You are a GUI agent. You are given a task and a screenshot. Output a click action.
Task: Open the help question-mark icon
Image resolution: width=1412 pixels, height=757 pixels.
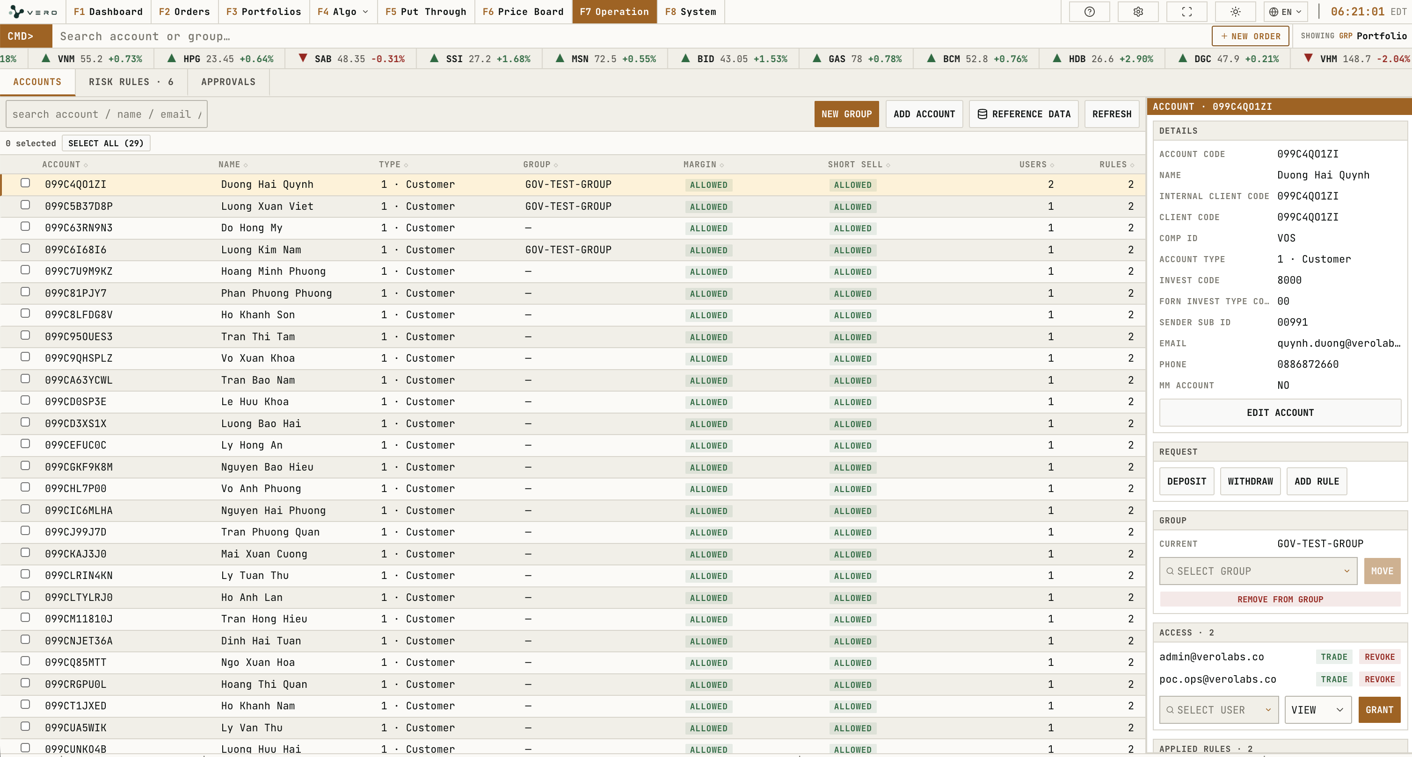coord(1089,12)
